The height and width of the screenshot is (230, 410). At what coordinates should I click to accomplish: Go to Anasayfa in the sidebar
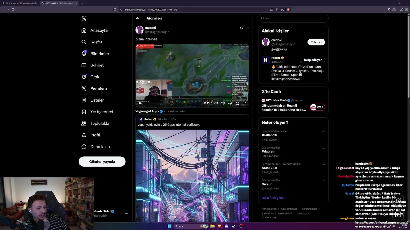pos(94,30)
